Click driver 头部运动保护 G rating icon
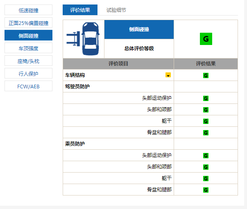Screen dimensions: 247x209 click(x=206, y=98)
